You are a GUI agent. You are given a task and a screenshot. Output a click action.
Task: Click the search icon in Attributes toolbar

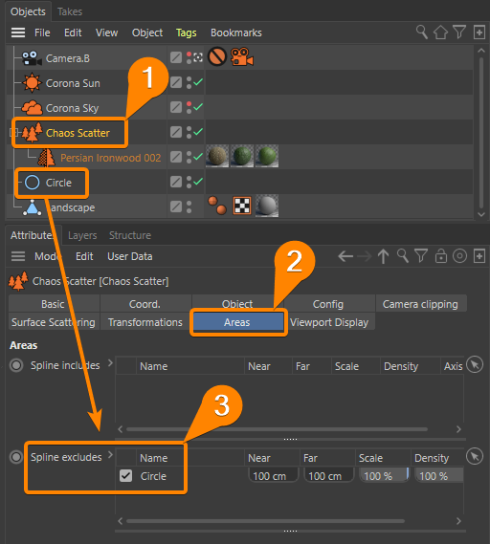pyautogui.click(x=403, y=256)
